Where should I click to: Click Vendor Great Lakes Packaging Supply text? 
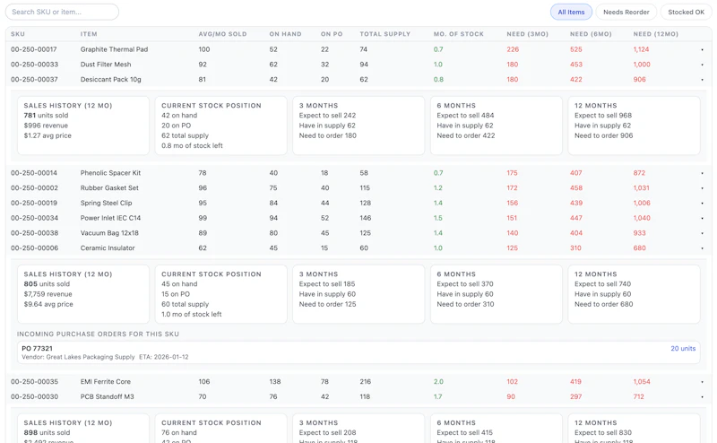click(78, 357)
